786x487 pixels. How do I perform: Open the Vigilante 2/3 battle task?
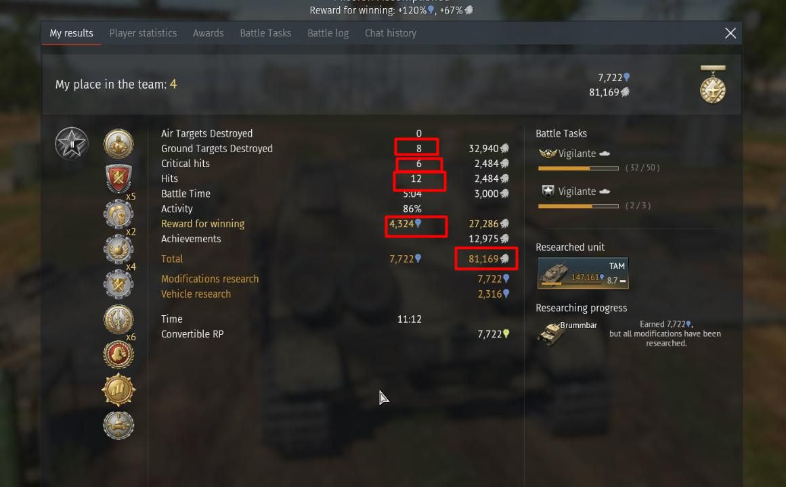click(576, 191)
